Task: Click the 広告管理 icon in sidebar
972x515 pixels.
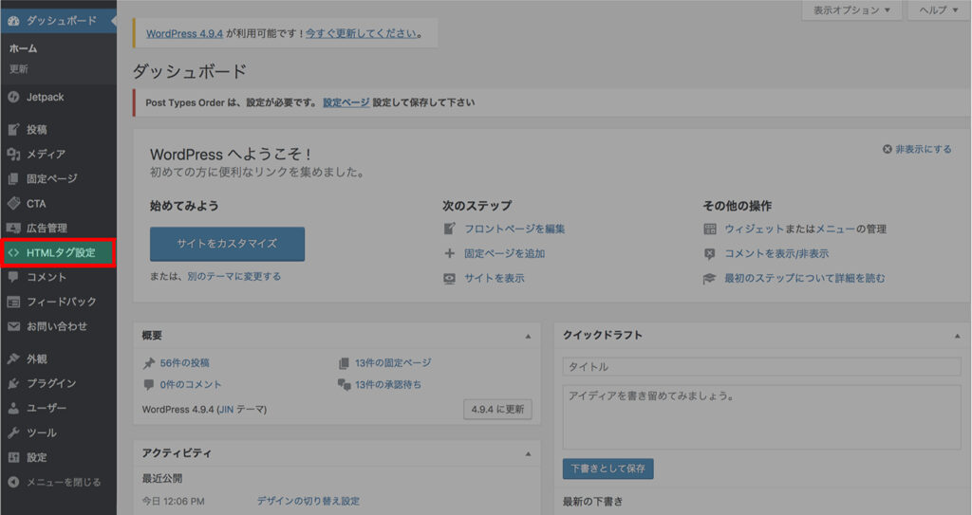Action: click(13, 228)
